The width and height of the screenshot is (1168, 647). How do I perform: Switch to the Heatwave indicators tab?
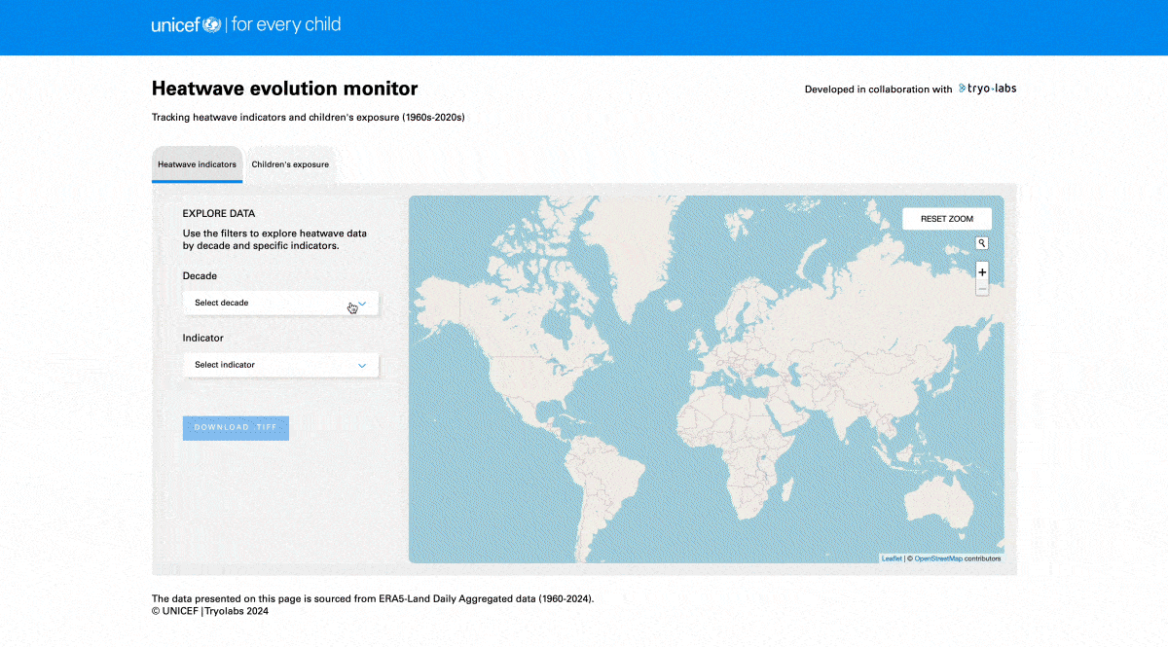coord(197,164)
